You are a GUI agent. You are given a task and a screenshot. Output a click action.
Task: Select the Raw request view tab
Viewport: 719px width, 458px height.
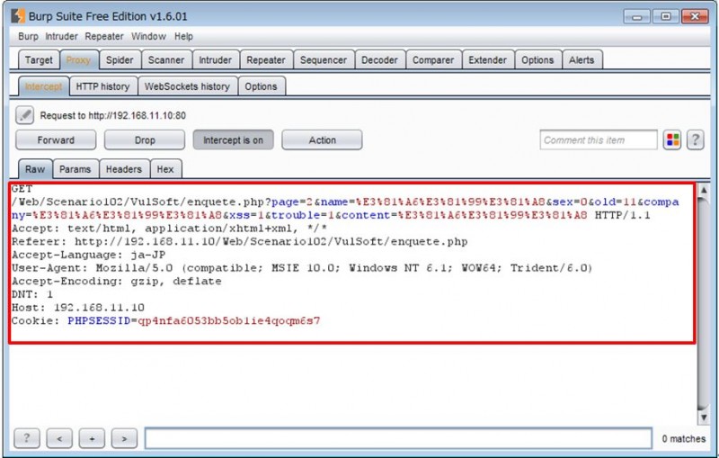pos(35,169)
